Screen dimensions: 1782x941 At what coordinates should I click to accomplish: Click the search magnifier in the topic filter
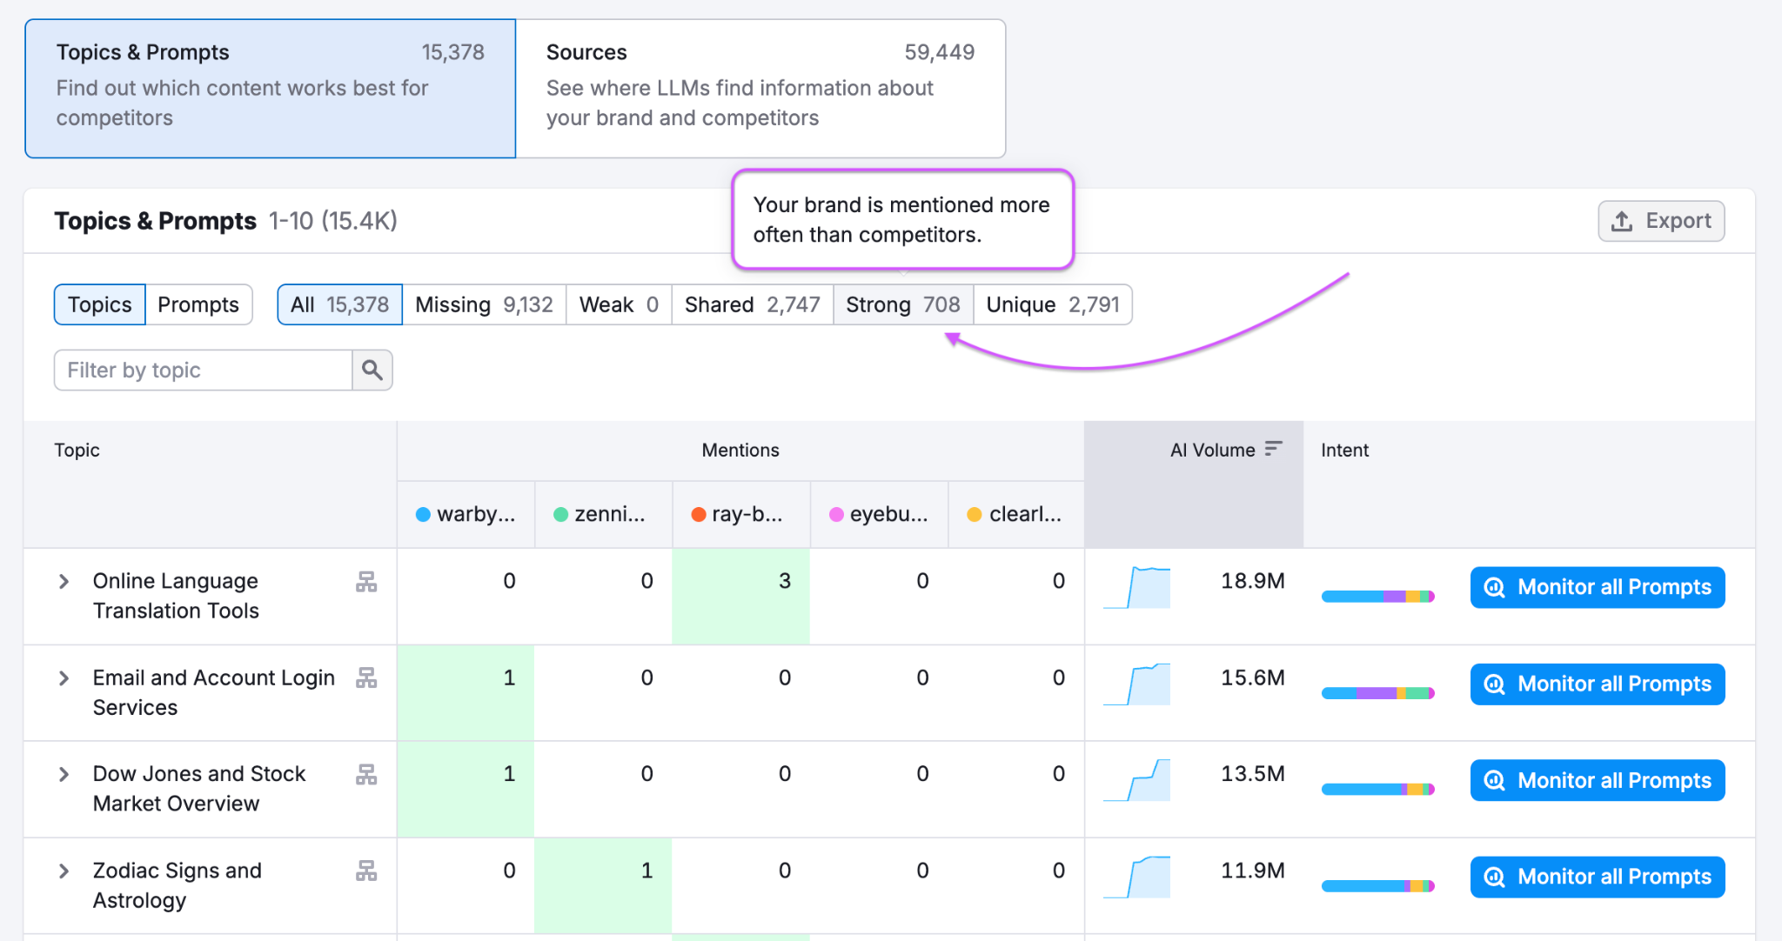coord(372,370)
